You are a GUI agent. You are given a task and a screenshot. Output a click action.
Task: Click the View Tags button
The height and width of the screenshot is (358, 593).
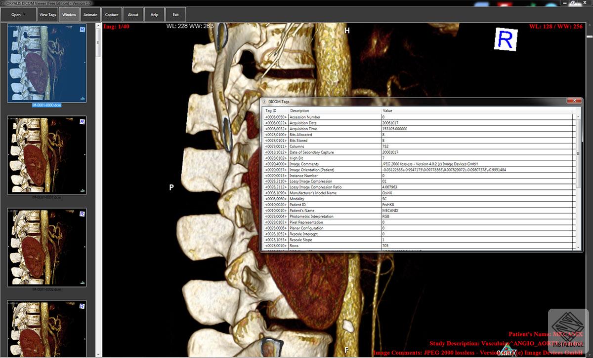click(47, 14)
